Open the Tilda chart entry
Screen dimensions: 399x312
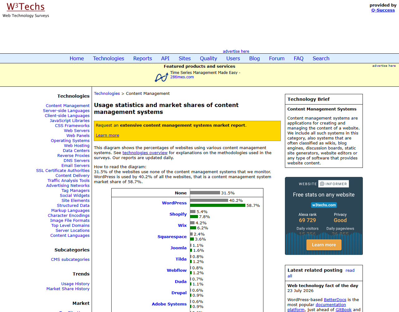(x=181, y=259)
